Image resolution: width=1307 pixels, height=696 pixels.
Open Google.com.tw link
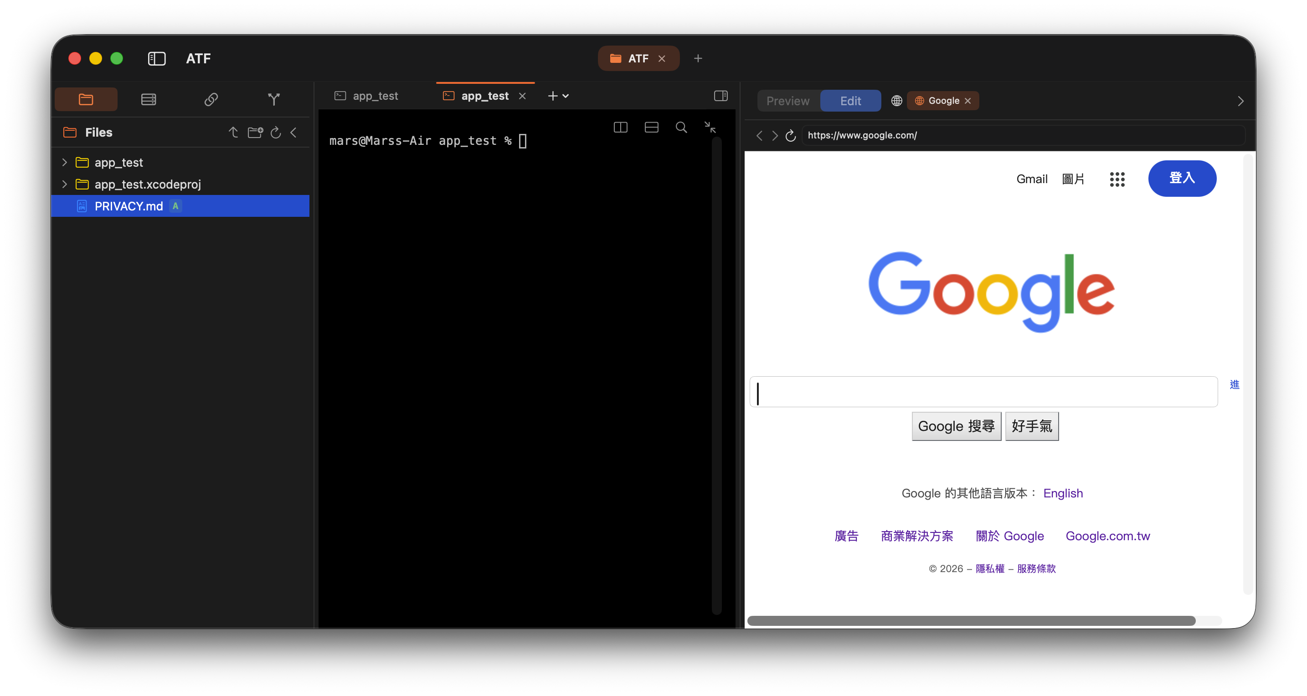pos(1107,536)
